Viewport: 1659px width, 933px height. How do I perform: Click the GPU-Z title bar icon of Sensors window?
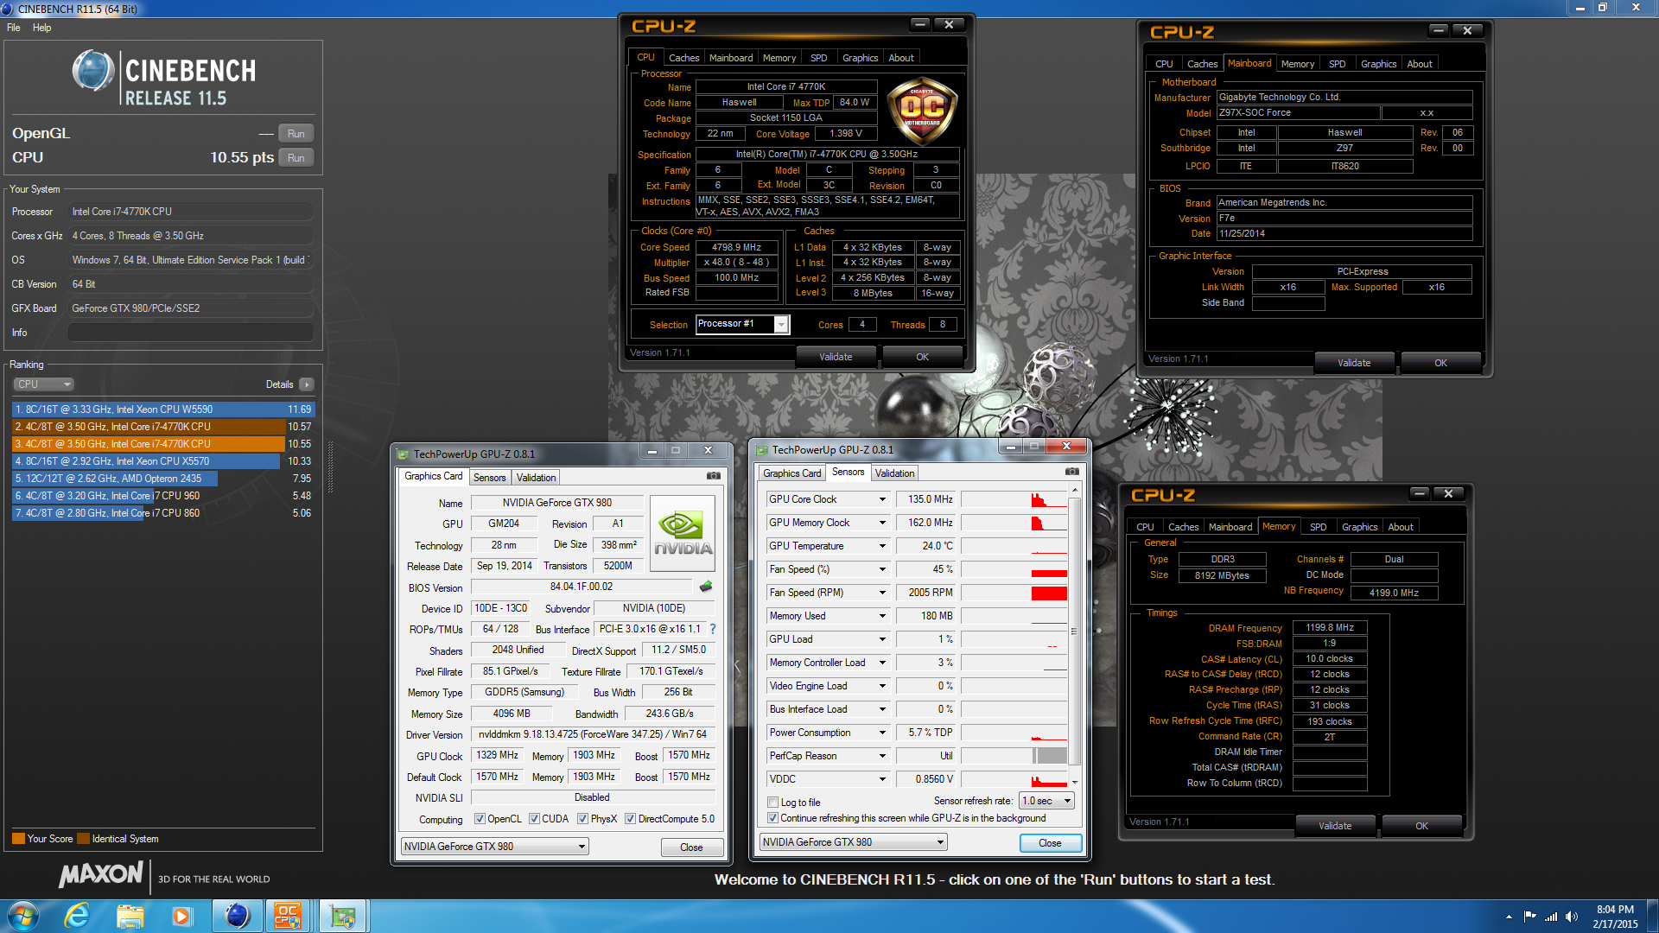point(762,450)
